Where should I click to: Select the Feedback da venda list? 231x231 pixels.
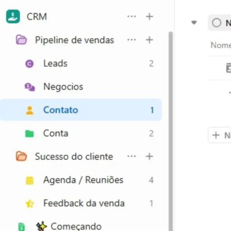(84, 203)
